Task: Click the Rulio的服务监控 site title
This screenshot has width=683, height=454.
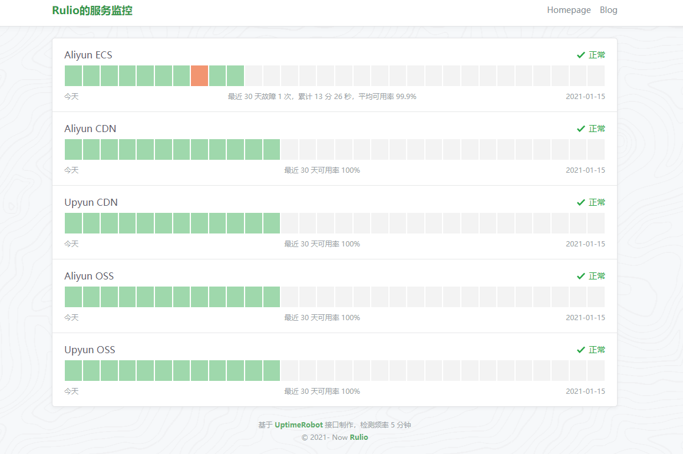Action: coord(92,10)
